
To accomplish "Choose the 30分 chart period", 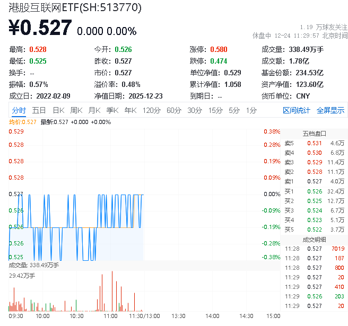I will [x=195, y=110].
